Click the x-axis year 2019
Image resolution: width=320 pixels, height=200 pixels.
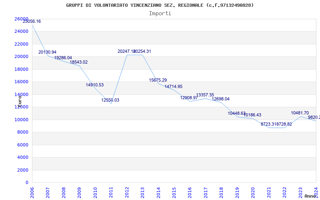237,193
